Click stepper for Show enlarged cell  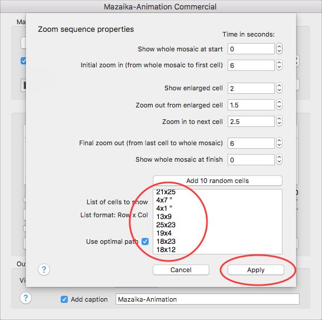coord(279,88)
